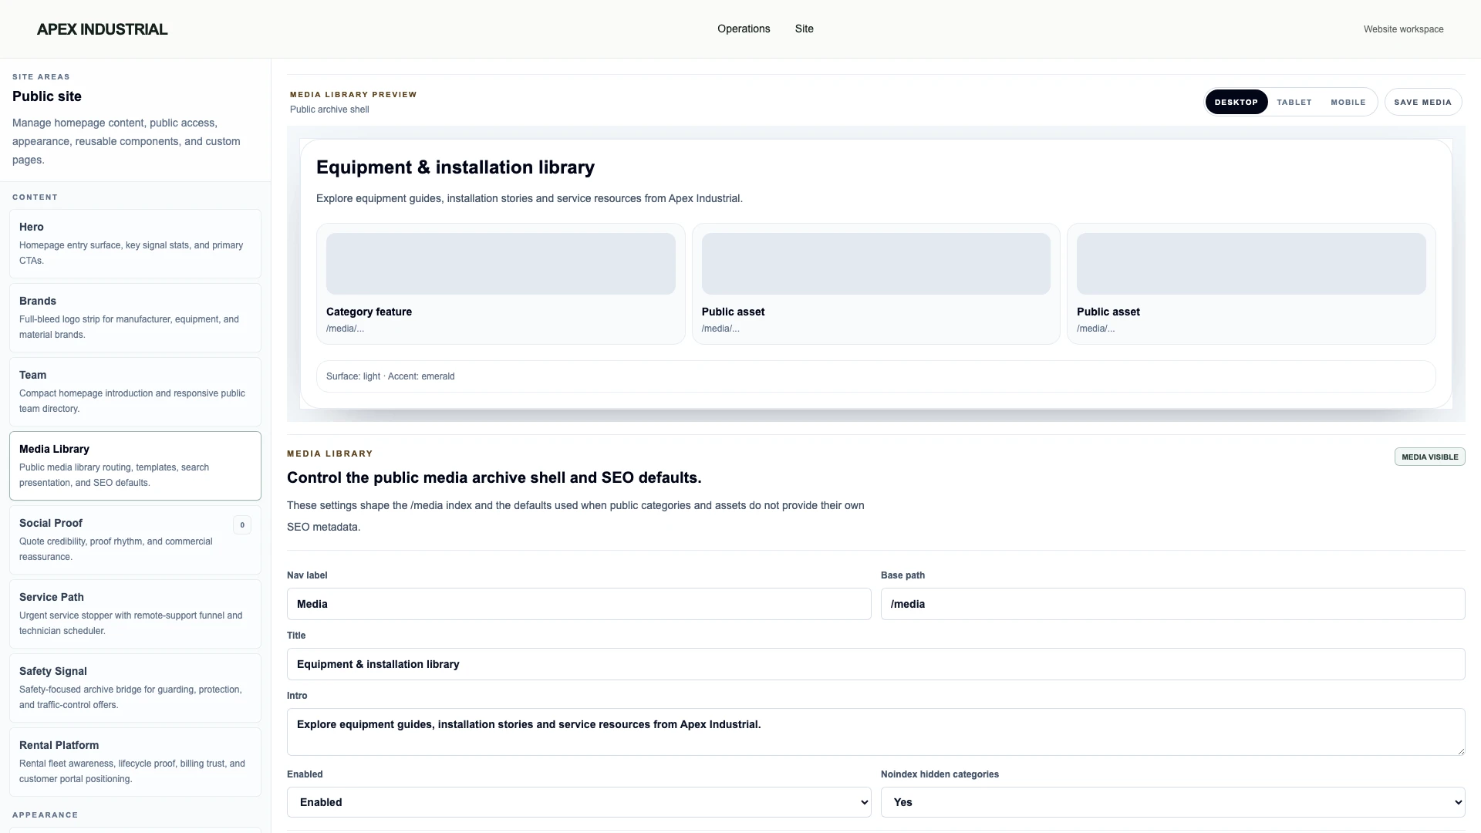This screenshot has height=833, width=1481.
Task: Open the Rental Platform section
Action: click(135, 762)
